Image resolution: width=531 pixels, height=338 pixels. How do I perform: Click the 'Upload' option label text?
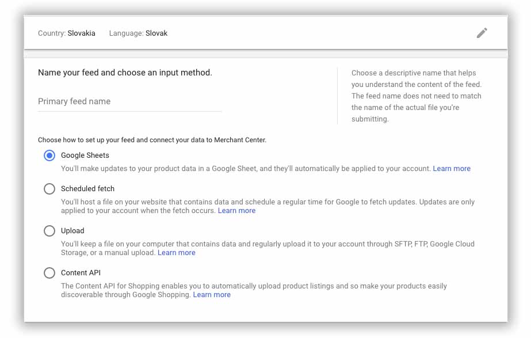72,230
